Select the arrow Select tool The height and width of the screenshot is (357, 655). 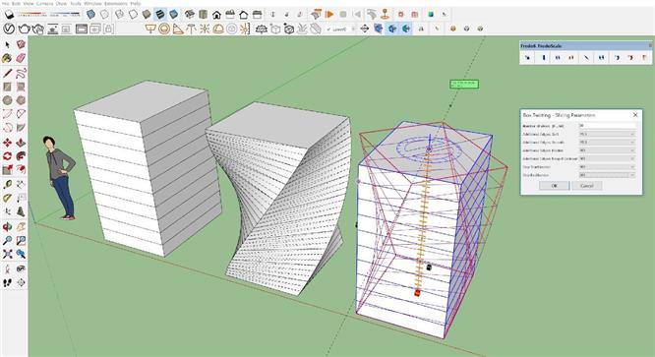click(x=7, y=44)
